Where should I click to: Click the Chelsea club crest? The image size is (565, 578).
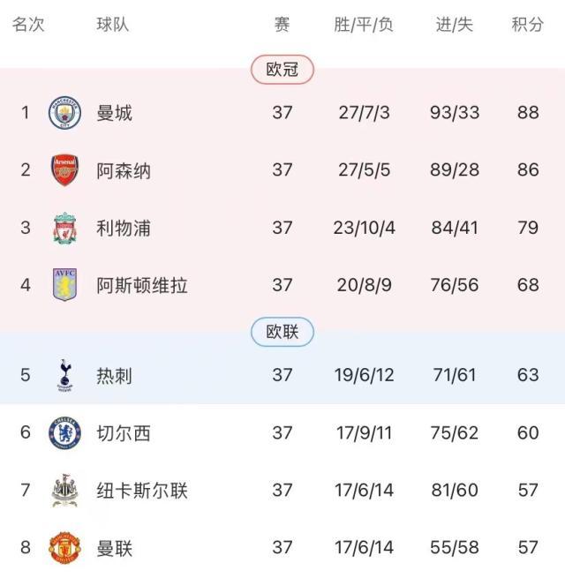click(65, 432)
